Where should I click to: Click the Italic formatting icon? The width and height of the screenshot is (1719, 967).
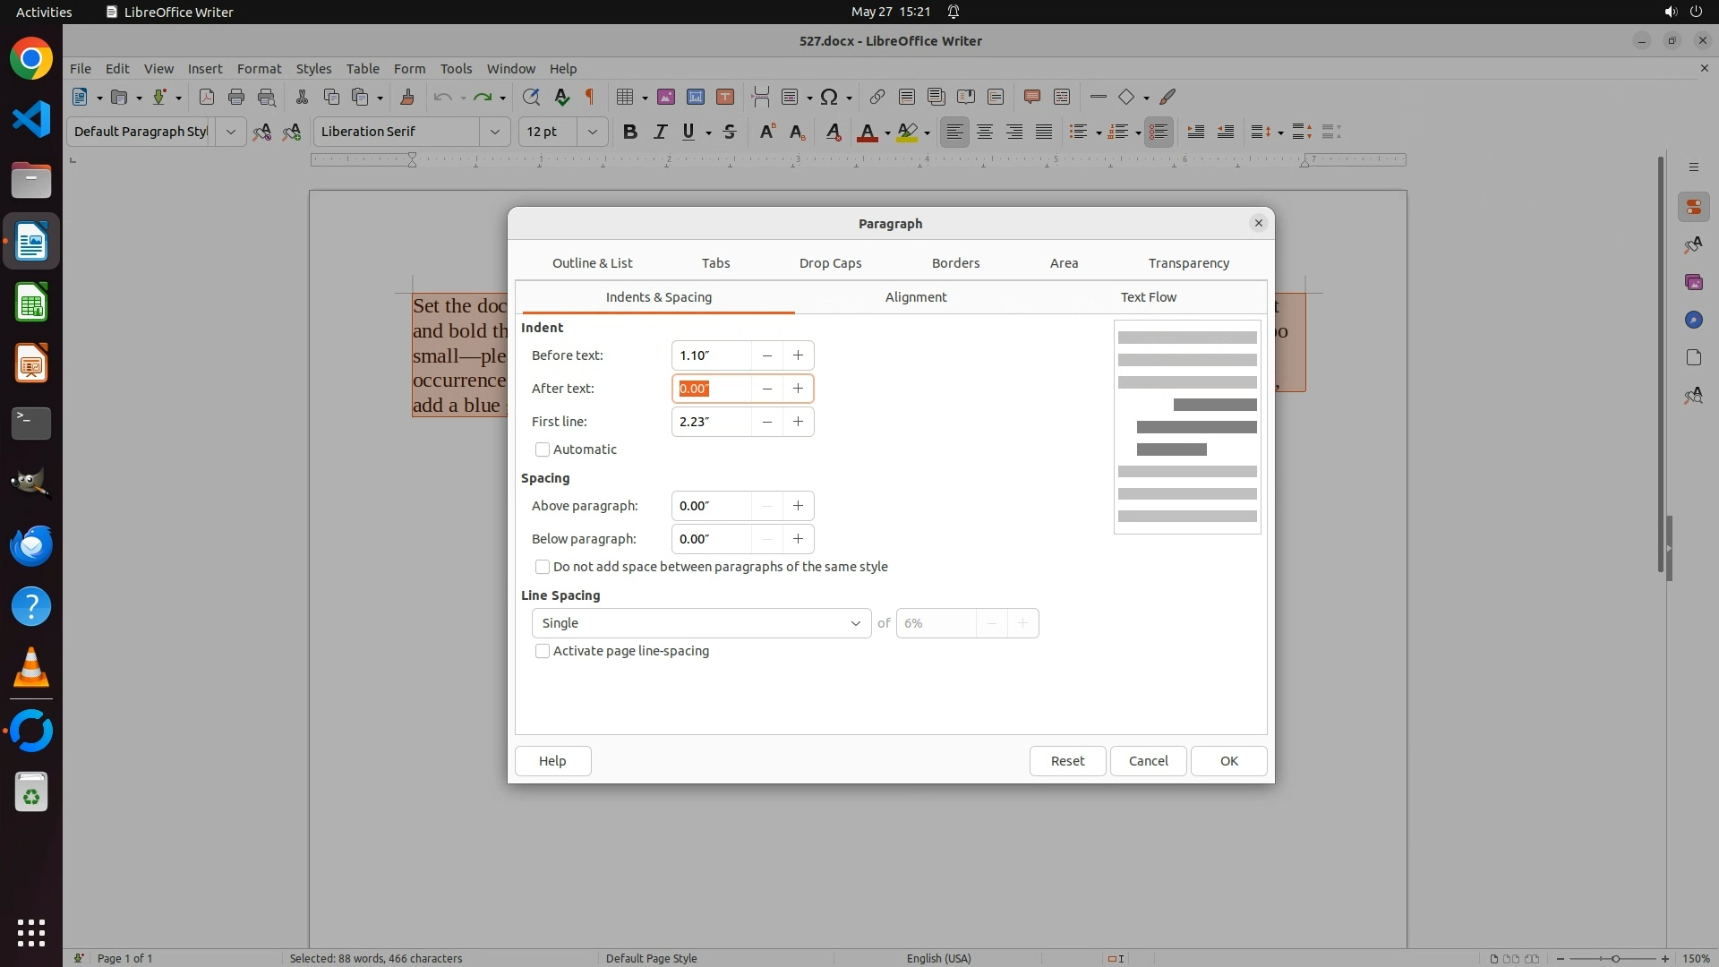(x=660, y=132)
